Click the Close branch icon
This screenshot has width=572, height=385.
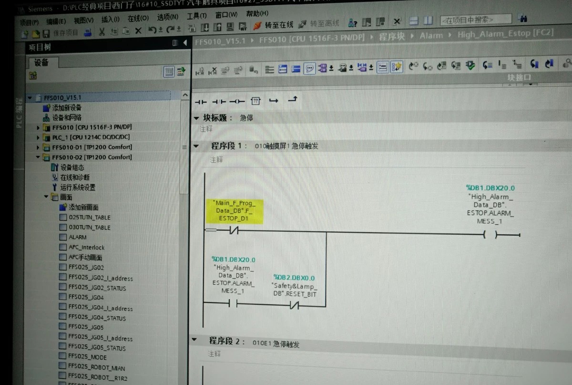point(293,99)
